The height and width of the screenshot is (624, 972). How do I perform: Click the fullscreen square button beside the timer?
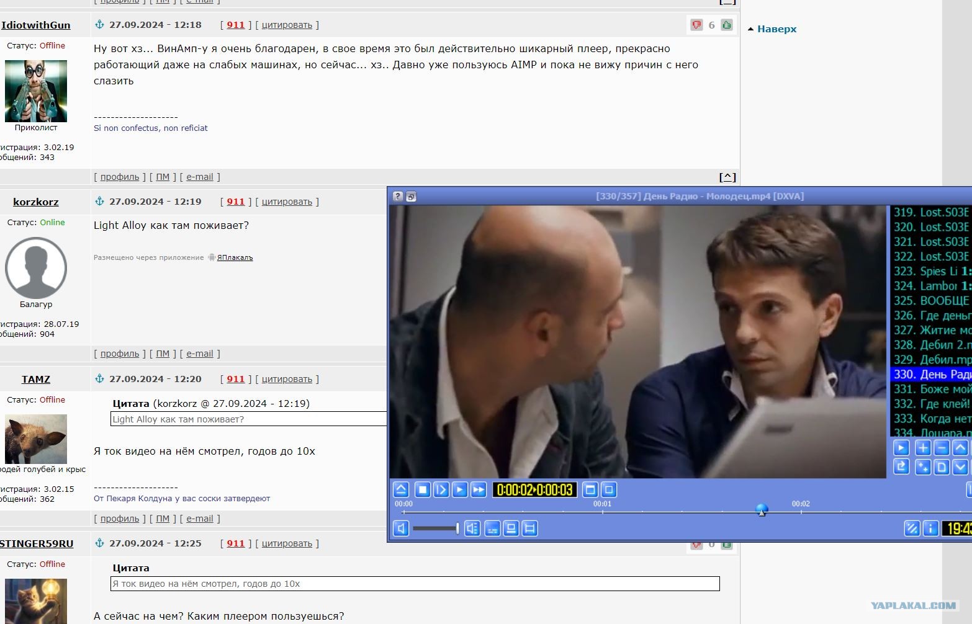609,489
